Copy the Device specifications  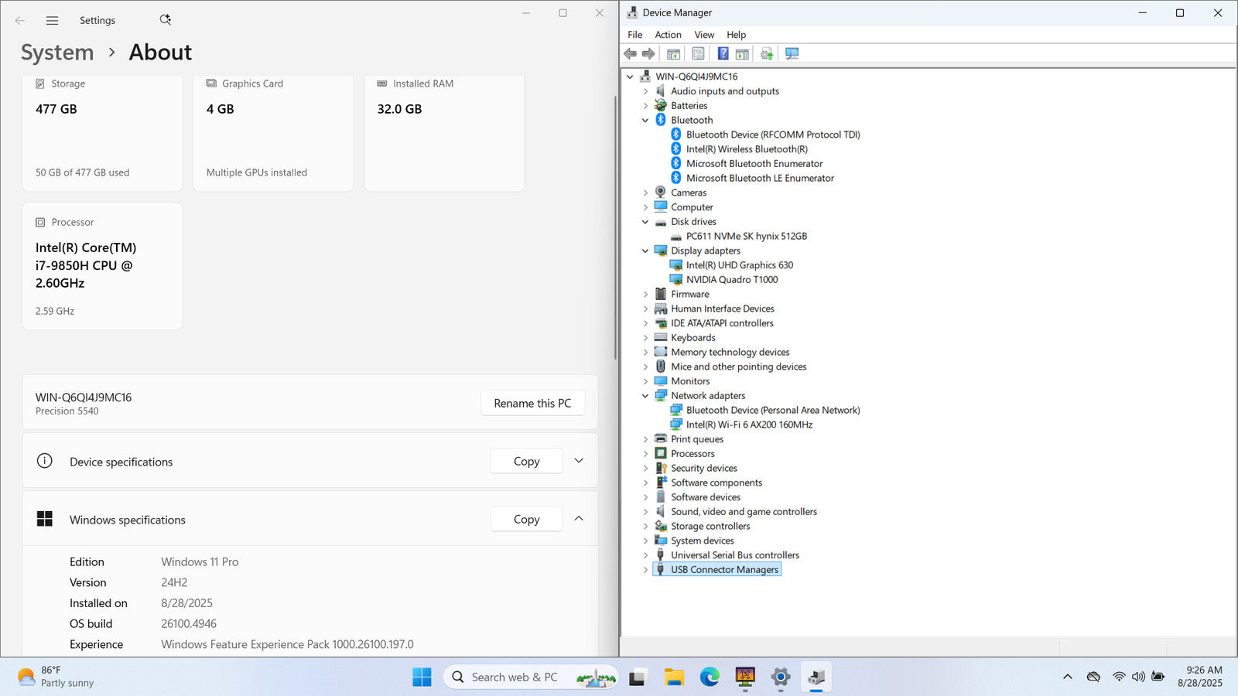pos(526,461)
